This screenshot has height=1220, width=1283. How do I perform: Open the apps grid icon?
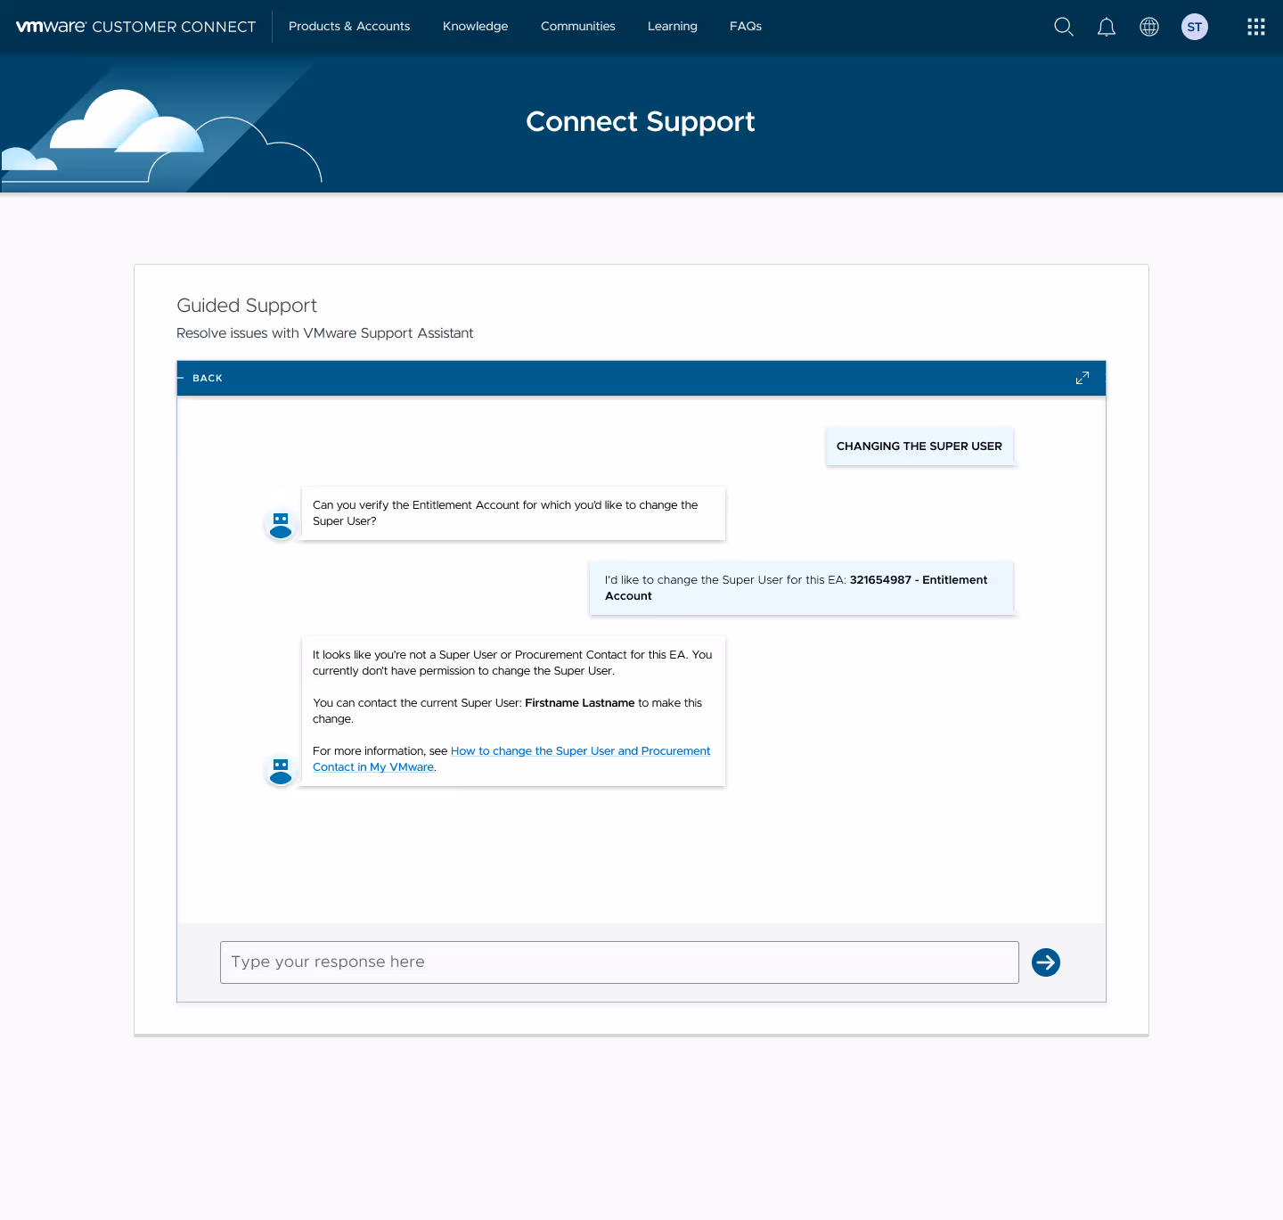[1256, 27]
